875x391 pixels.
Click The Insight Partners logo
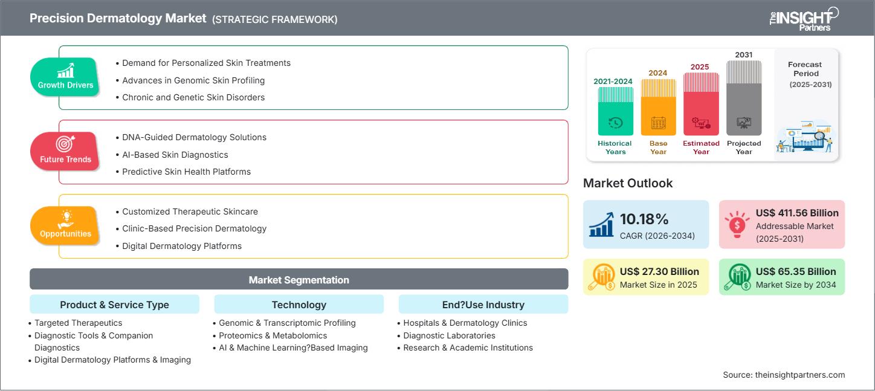(804, 18)
